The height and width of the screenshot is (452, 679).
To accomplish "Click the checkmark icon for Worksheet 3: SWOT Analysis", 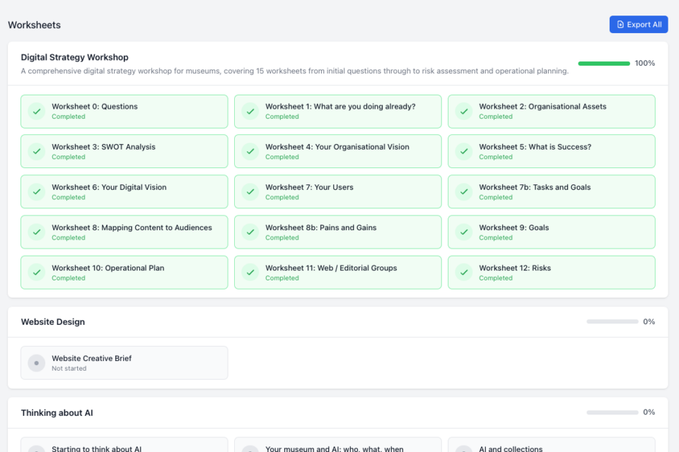I will 37,152.
